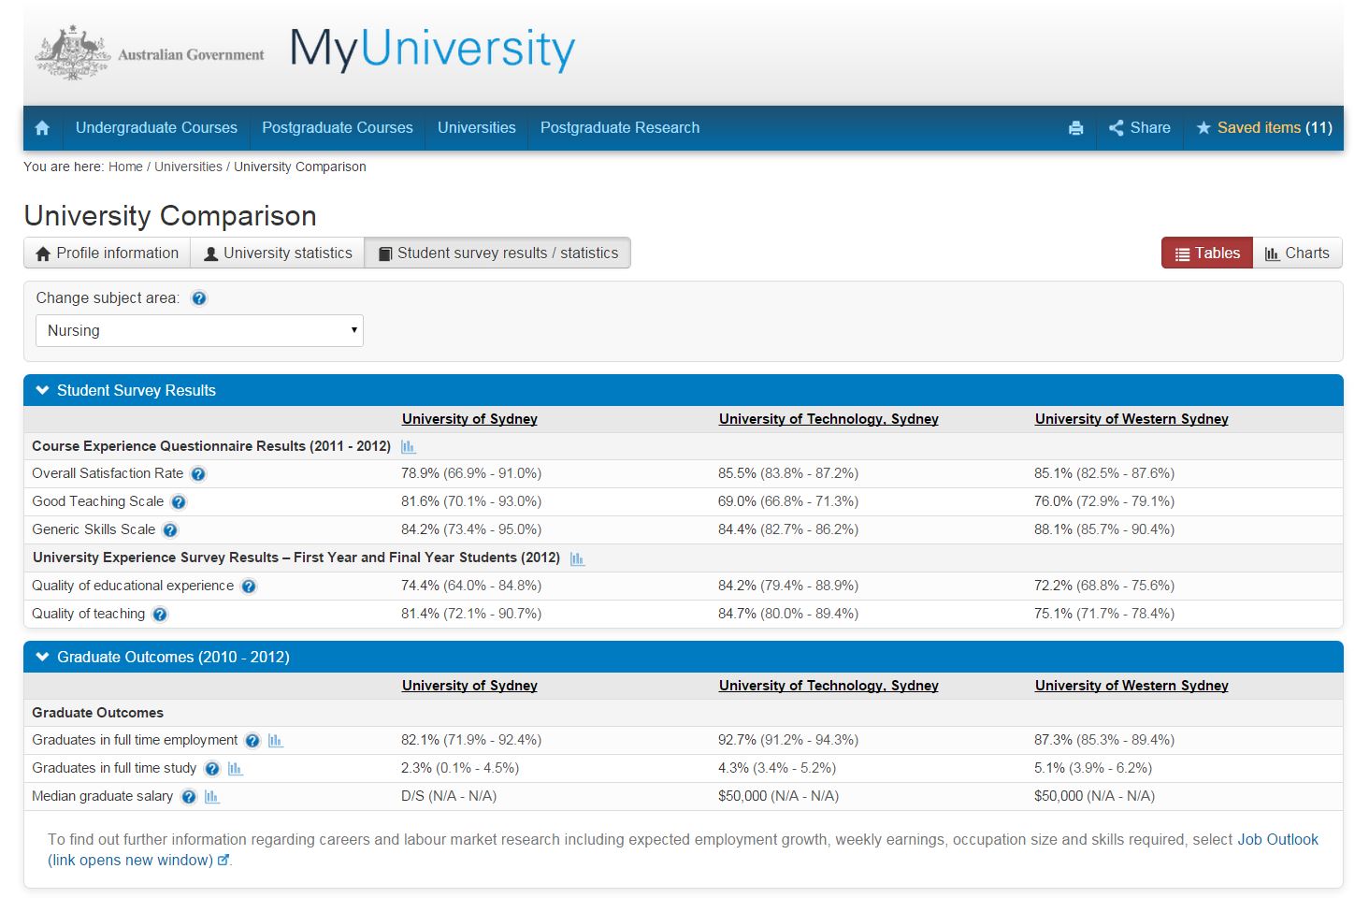Click help icon for Quality of teaching
Viewport: 1369px width, 898px height.
[160, 615]
